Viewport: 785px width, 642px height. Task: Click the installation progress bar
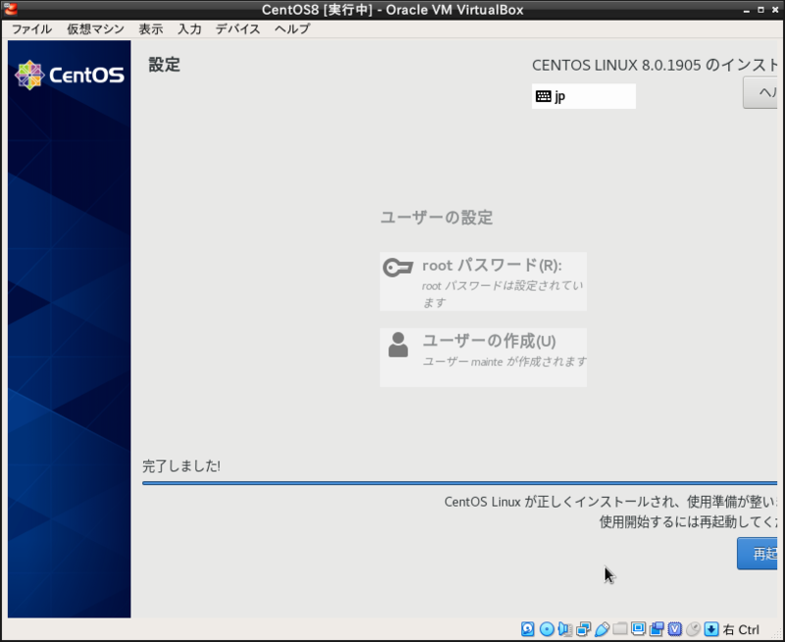click(459, 483)
